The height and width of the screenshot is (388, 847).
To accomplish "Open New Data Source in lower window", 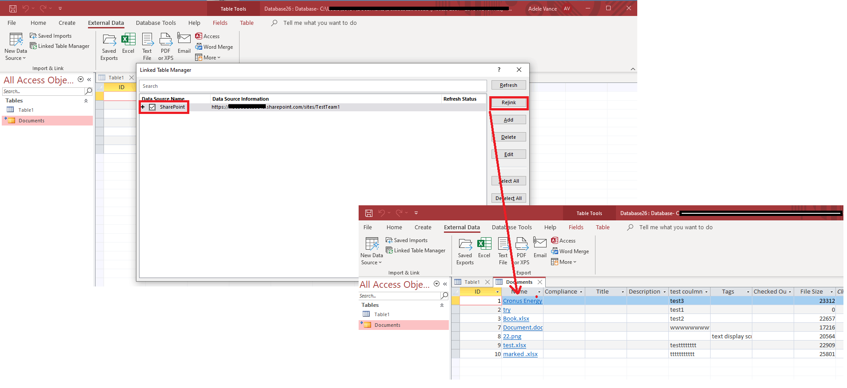I will coord(372,251).
